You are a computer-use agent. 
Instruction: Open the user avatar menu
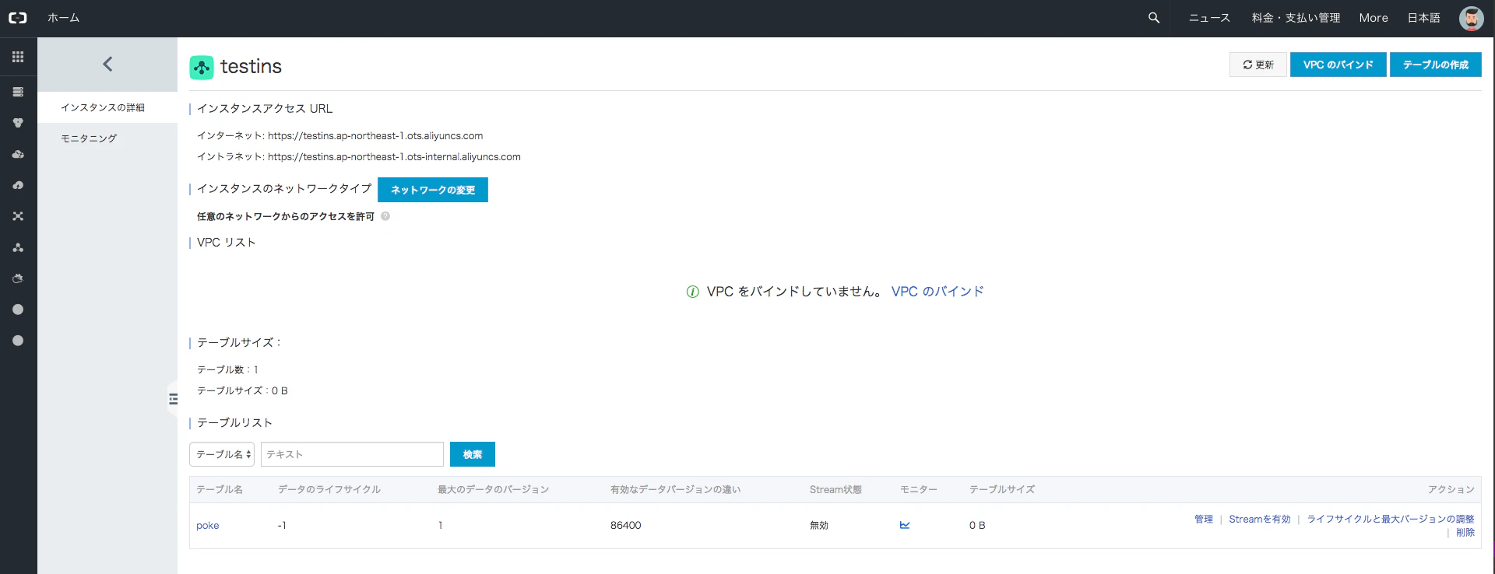(1471, 18)
